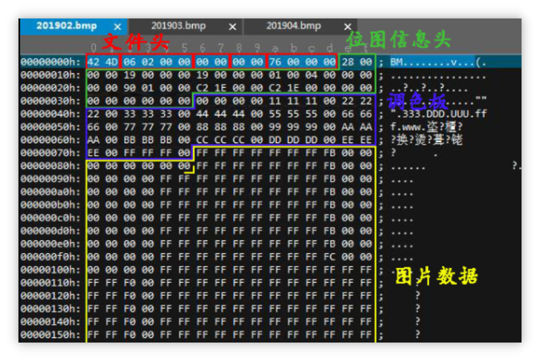Close the 201902.bmp tab
This screenshot has height=361, width=540.
117,27
